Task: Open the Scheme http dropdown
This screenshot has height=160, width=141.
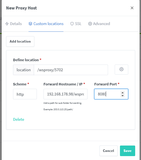Action: tap(25, 94)
